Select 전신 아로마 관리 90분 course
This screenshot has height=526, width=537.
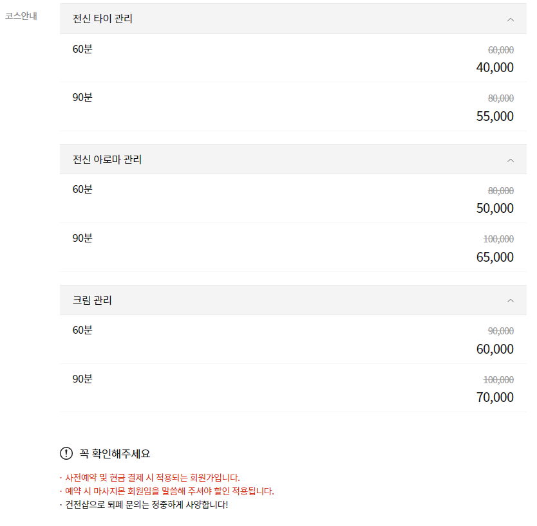coord(82,239)
